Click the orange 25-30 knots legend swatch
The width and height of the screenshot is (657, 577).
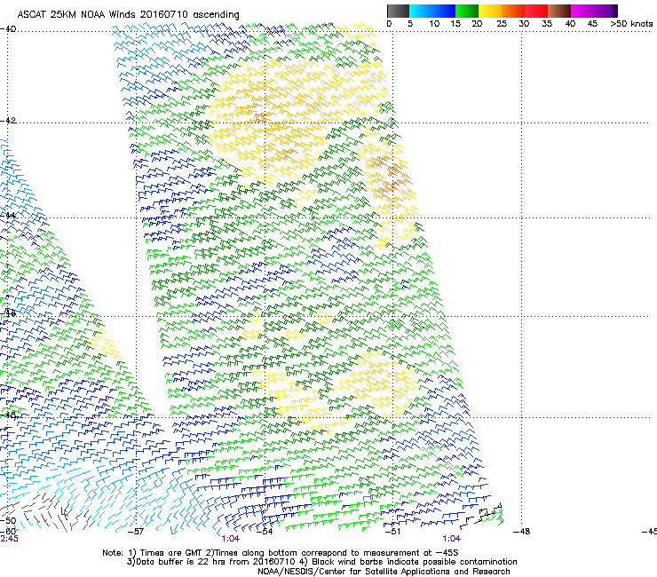tap(513, 11)
